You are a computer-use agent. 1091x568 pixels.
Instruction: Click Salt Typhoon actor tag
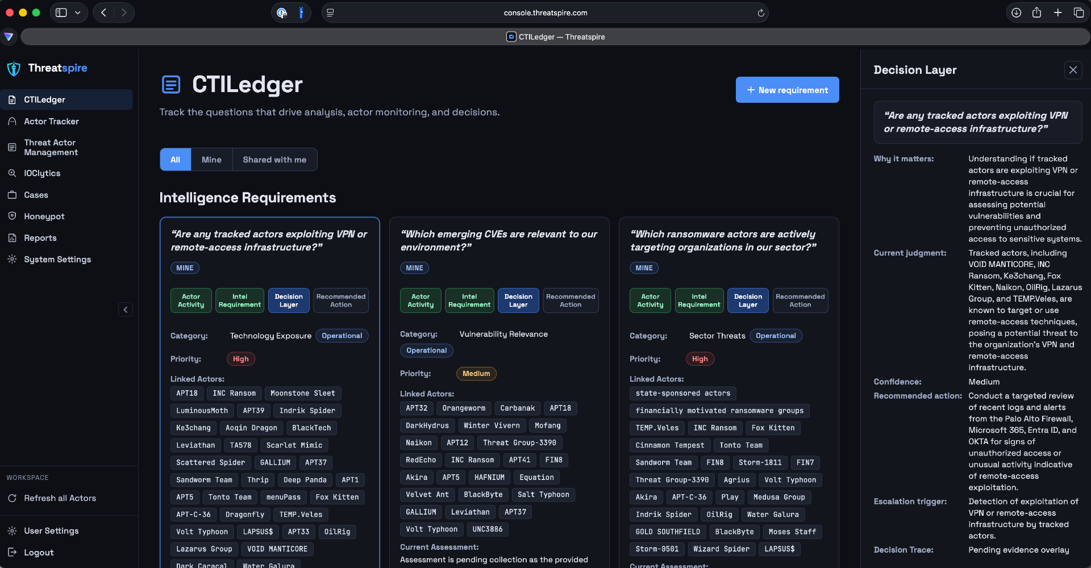(543, 495)
